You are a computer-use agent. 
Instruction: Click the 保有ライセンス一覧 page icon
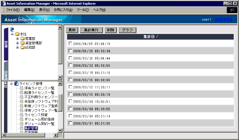coord(22,88)
